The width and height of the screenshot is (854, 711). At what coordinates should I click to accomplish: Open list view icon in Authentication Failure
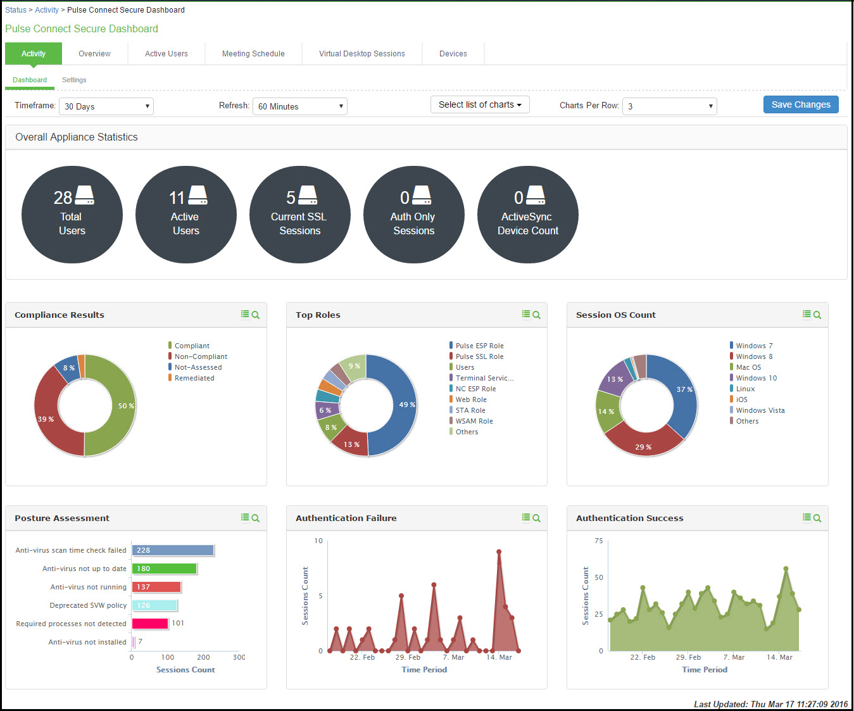point(526,517)
